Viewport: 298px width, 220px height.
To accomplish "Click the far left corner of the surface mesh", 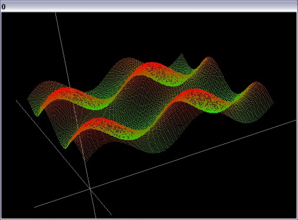I will tap(29, 98).
